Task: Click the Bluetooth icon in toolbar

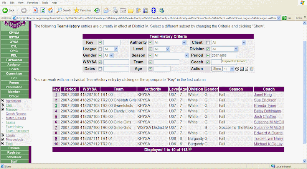Action: point(153,10)
